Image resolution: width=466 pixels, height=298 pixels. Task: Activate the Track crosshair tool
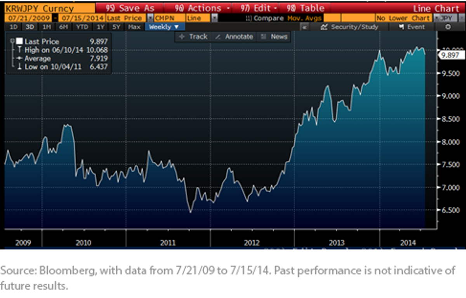pos(181,37)
